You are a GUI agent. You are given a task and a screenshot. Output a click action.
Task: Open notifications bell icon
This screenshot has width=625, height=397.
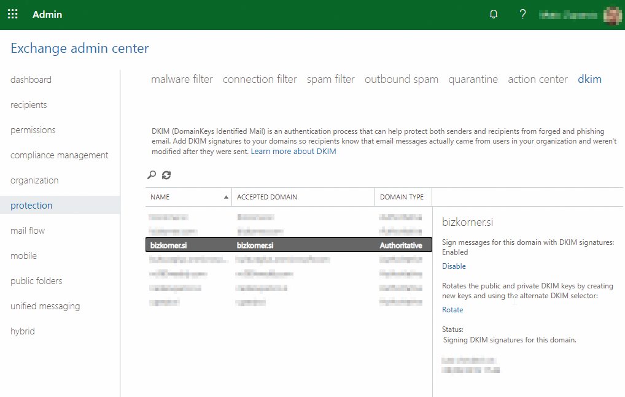[494, 14]
